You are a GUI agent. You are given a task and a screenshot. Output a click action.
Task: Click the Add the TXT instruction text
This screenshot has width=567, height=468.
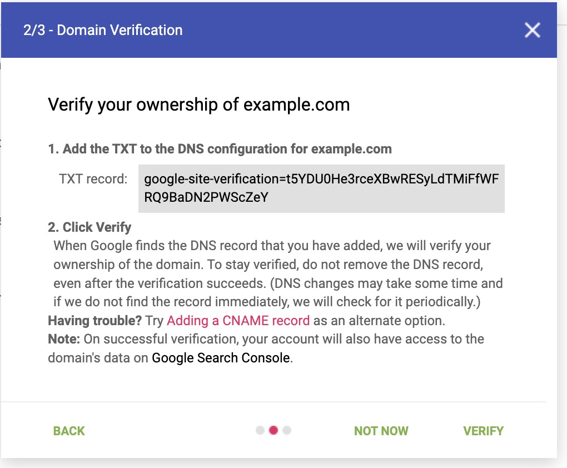[x=221, y=148]
